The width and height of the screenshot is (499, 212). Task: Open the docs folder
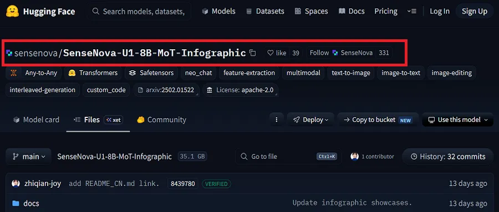31,203
